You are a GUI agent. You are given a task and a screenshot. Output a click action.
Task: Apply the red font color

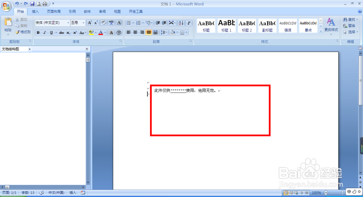point(101,33)
